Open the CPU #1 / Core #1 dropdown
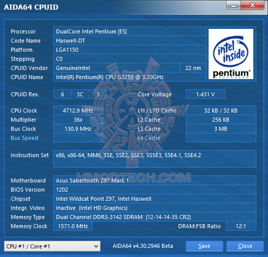268x257 pixels. 52,246
